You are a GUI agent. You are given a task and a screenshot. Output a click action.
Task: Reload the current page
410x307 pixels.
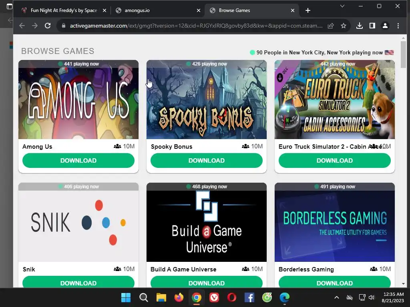pos(48,26)
